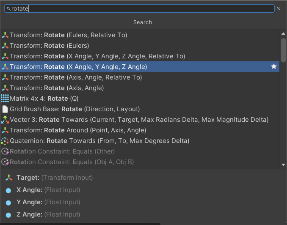Click Transform icon beside Rotate (Axis, Angle)
287x225 pixels.
[x=5, y=88]
